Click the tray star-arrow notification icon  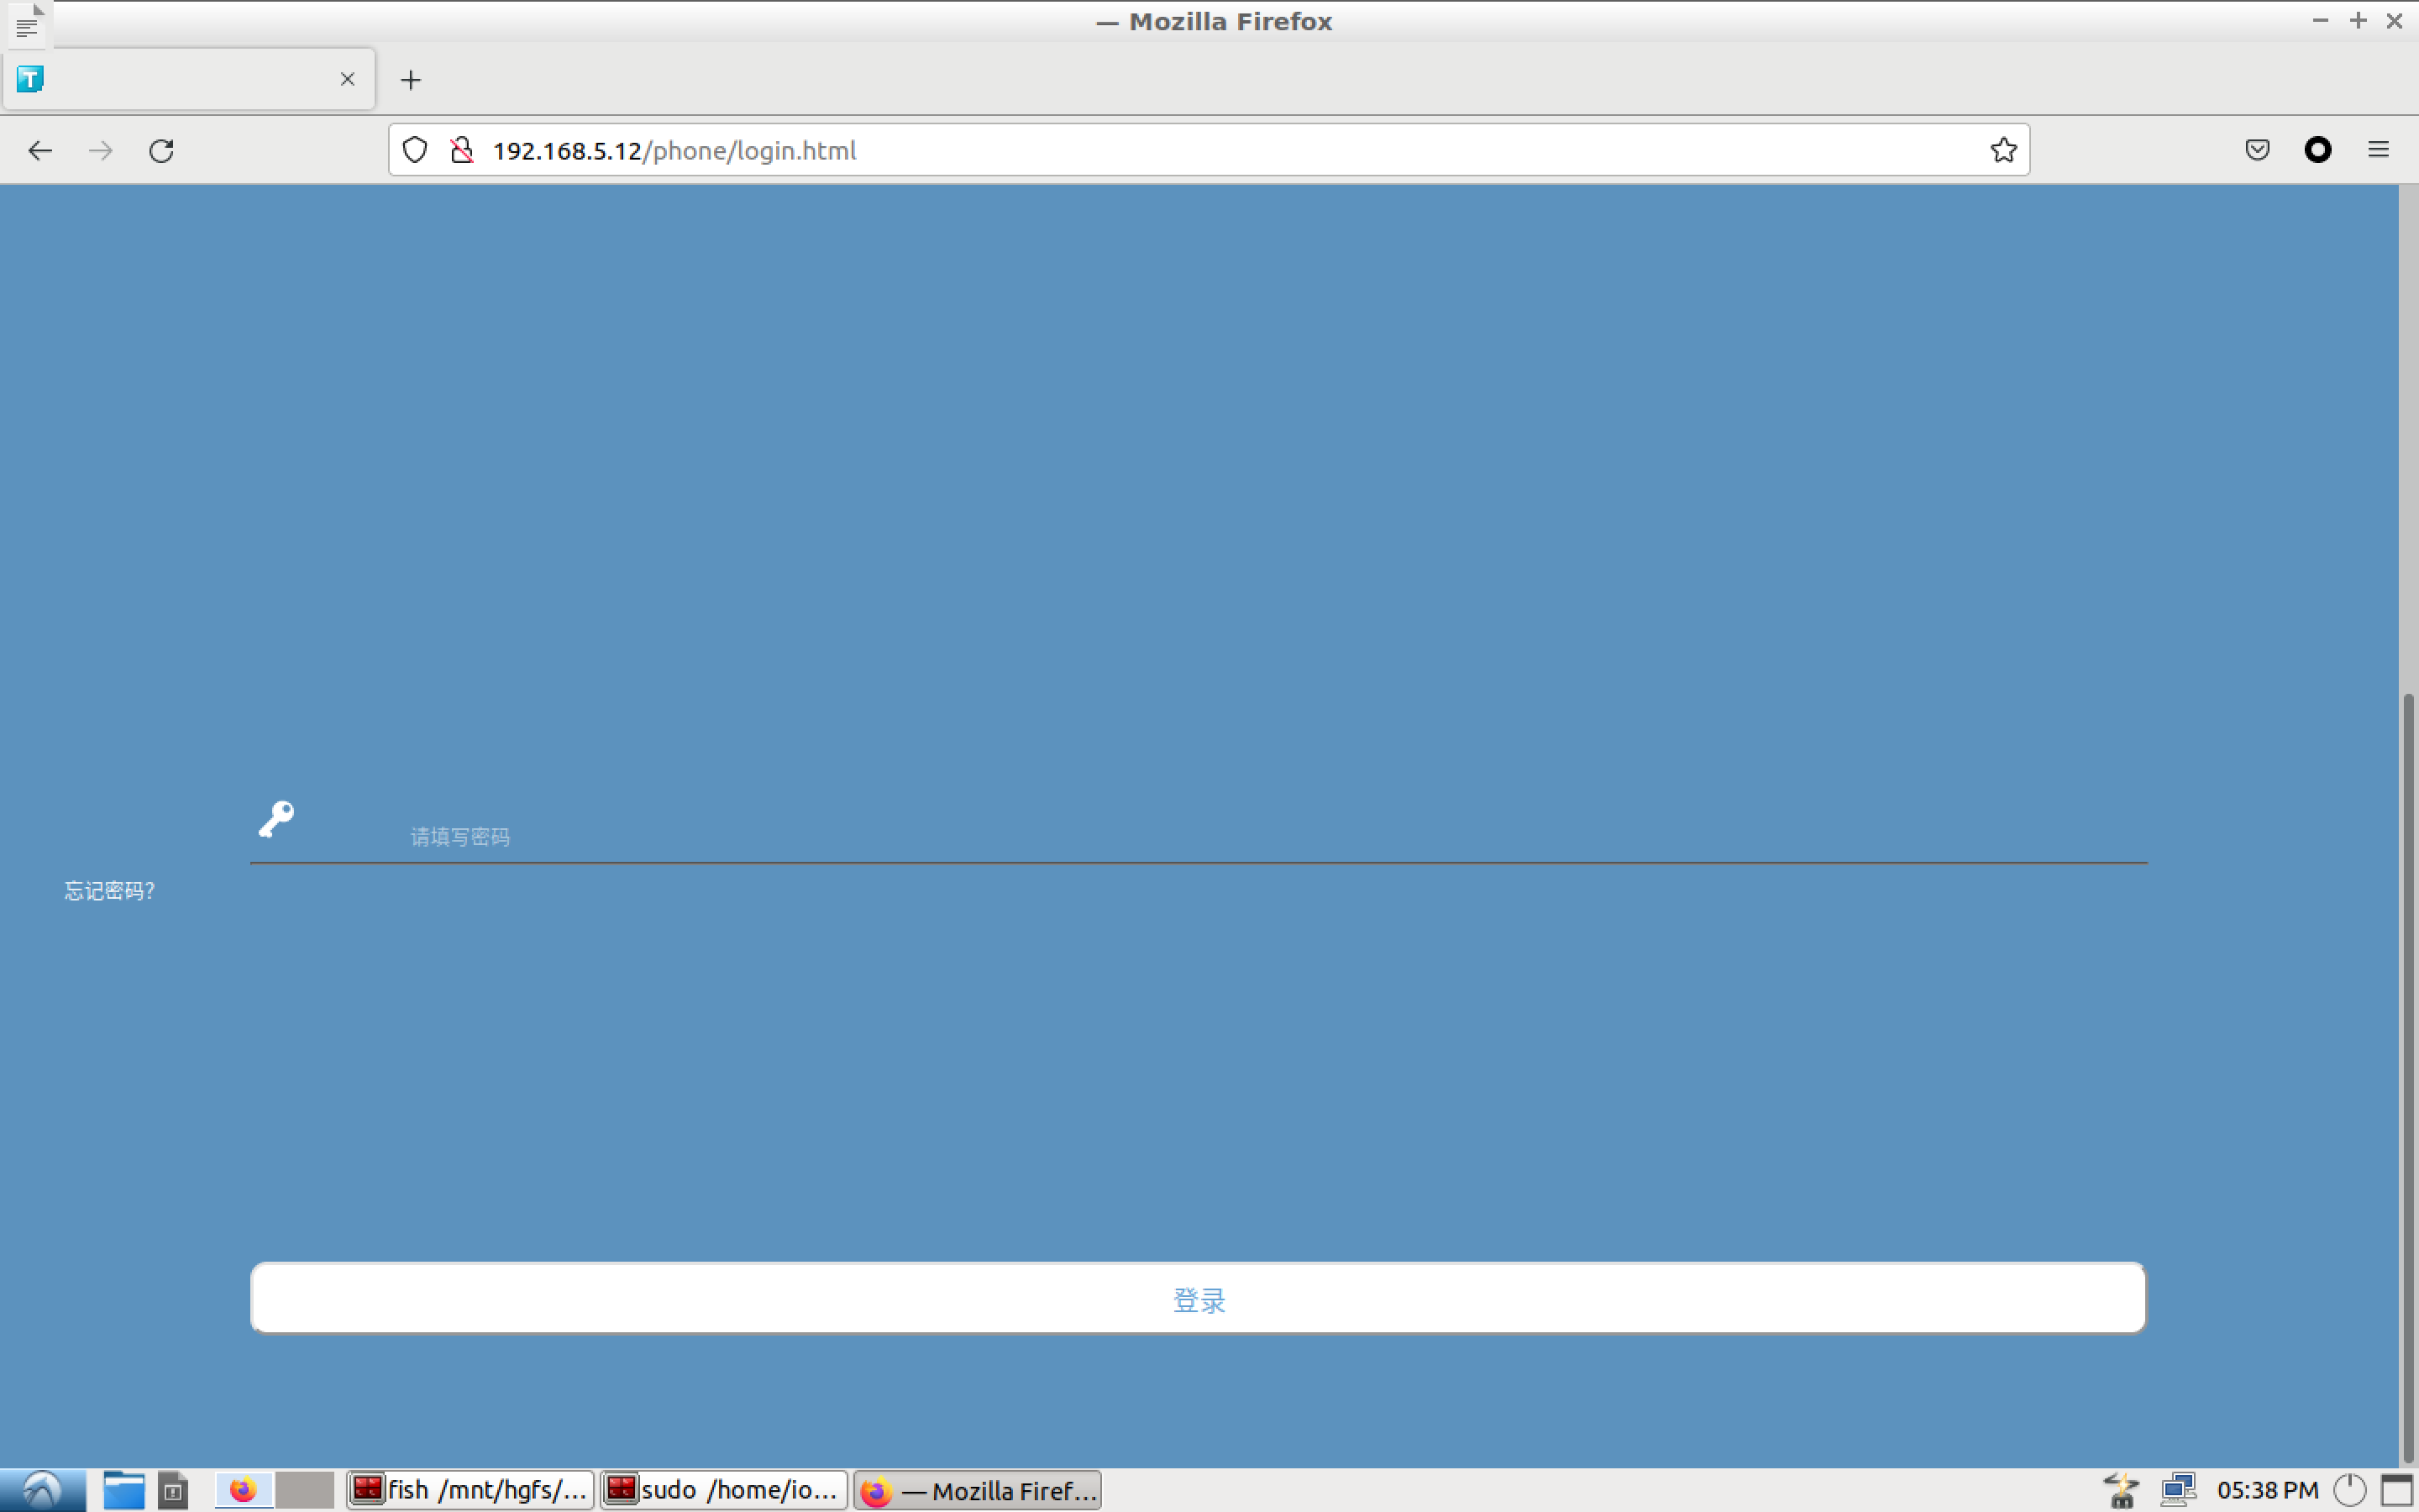(x=2121, y=1490)
